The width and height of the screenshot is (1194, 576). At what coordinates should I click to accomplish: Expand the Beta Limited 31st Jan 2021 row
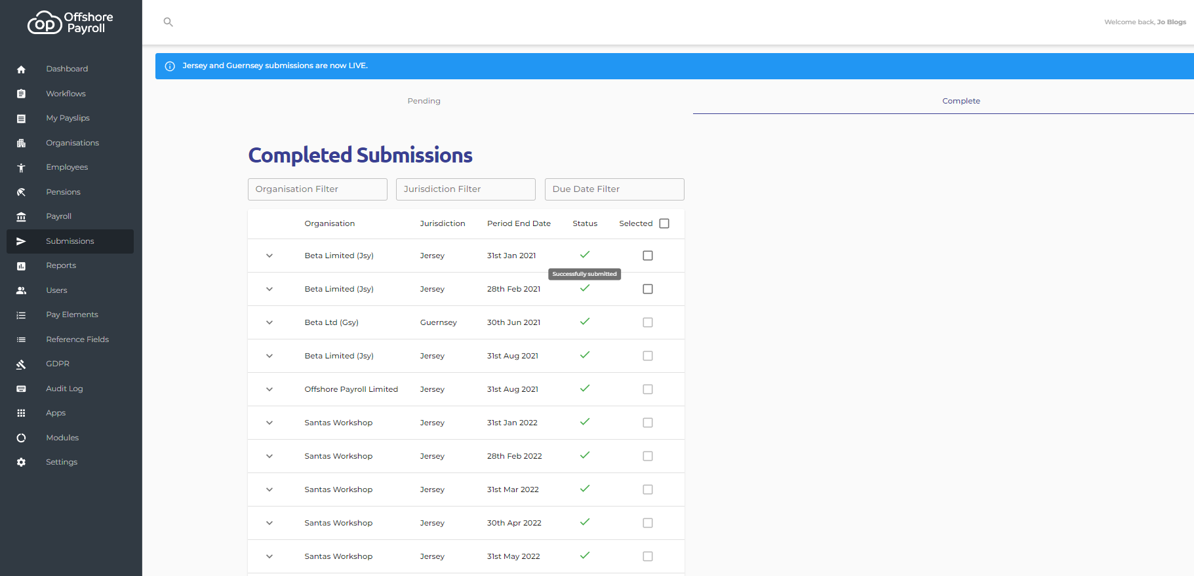269,256
